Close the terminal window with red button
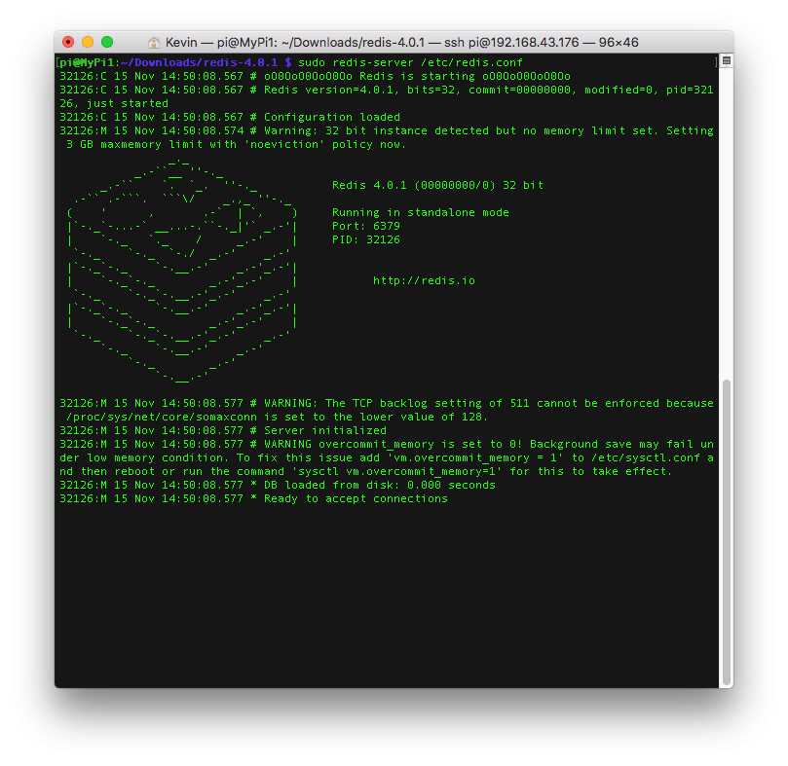 pyautogui.click(x=68, y=42)
